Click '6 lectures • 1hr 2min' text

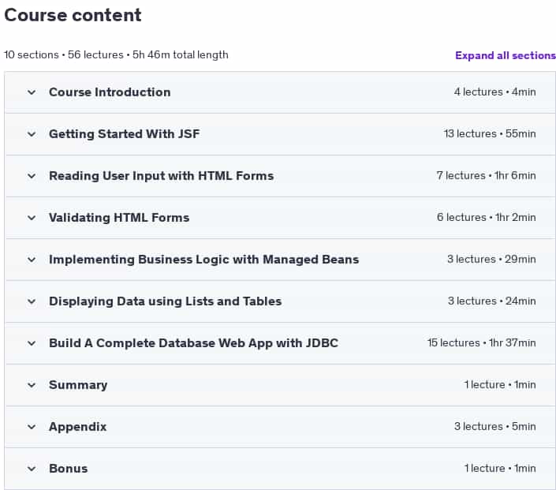pyautogui.click(x=486, y=217)
